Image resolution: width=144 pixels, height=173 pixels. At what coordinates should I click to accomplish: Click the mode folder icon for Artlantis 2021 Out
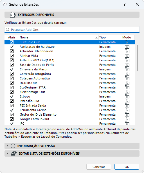click(x=127, y=60)
